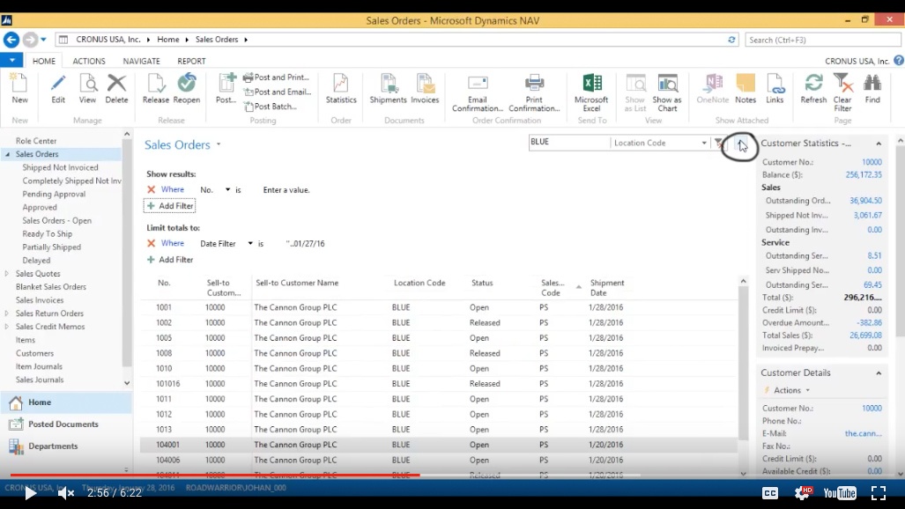Open Posted Documents in navigation pane
Viewport: 905px width, 509px height.
63,424
